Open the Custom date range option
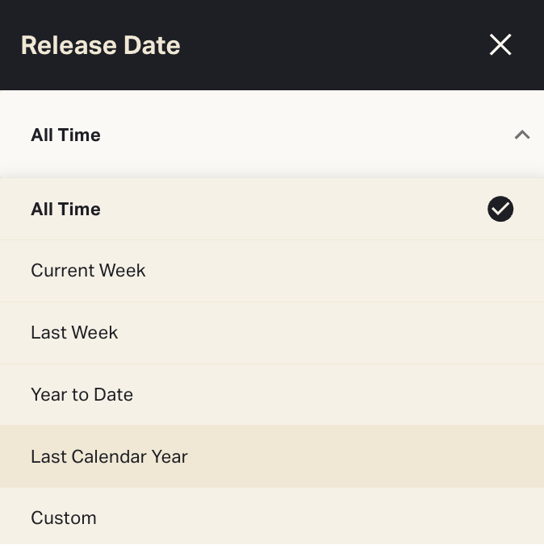Screen dimensions: 544x553 64,518
